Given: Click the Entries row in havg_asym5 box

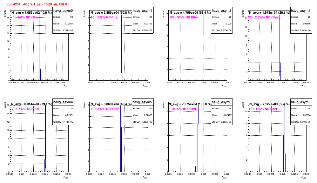Looking at the screenshot, I should pos(142,109).
